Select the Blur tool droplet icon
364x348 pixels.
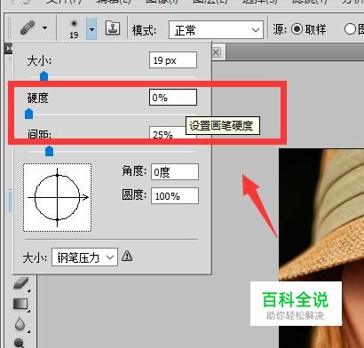pyautogui.click(x=20, y=324)
